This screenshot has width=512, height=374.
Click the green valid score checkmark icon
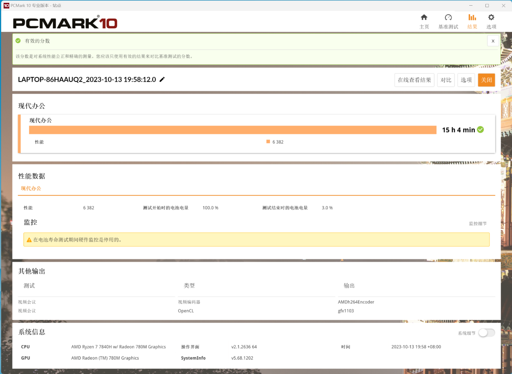tap(18, 41)
